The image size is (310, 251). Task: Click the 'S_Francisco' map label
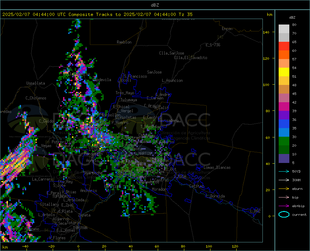point(135,76)
